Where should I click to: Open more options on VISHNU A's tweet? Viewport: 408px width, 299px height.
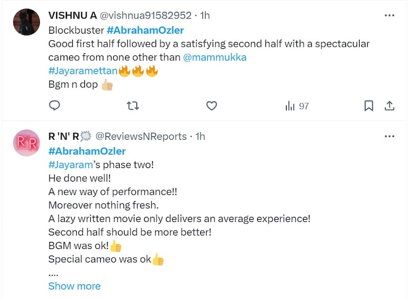tap(390, 15)
